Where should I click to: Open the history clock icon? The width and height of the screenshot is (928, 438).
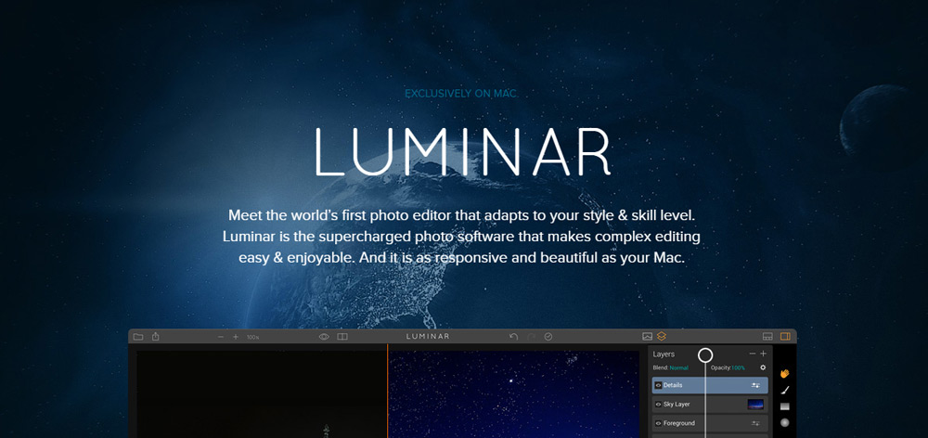coord(548,337)
